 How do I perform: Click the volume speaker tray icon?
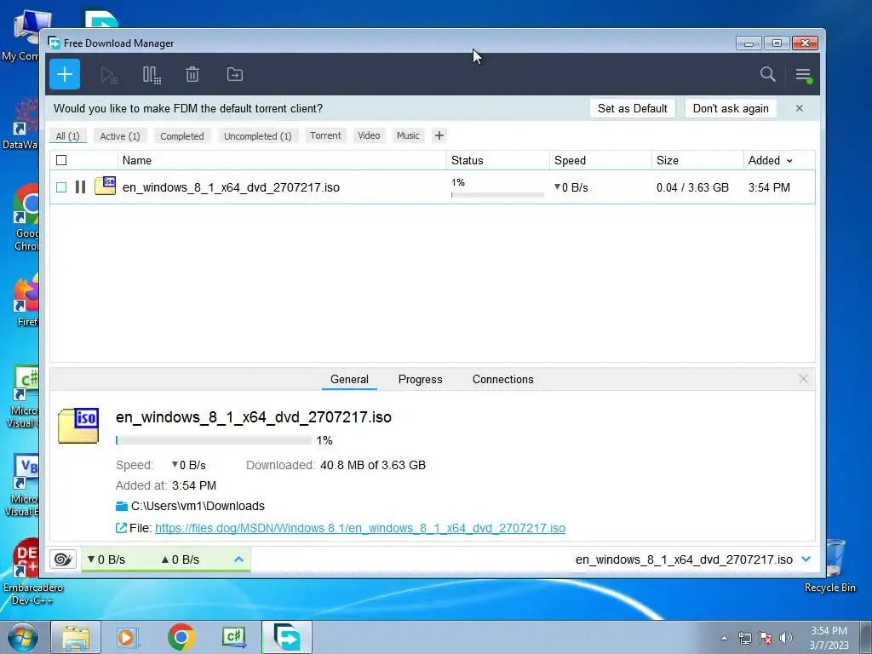click(785, 638)
